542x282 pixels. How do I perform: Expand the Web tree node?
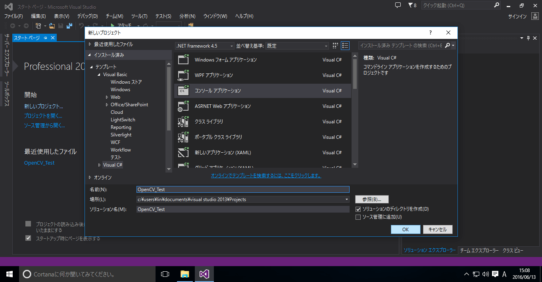107,97
